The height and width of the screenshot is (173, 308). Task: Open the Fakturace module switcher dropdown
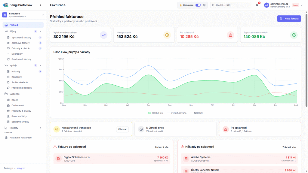pyautogui.click(x=42, y=15)
